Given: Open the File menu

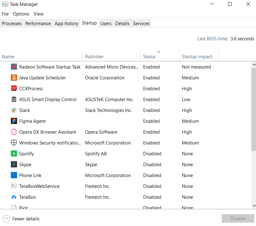Looking at the screenshot, I should coord(5,14).
